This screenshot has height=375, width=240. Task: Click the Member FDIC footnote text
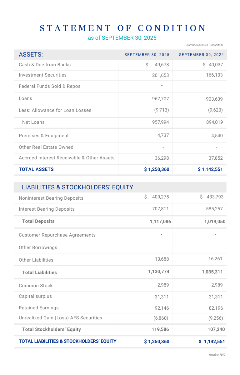point(217,355)
